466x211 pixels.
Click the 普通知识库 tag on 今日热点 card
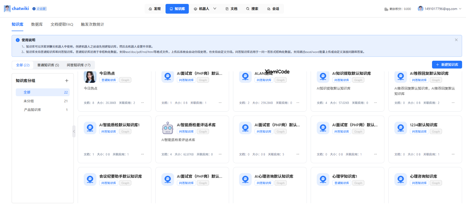click(109, 80)
